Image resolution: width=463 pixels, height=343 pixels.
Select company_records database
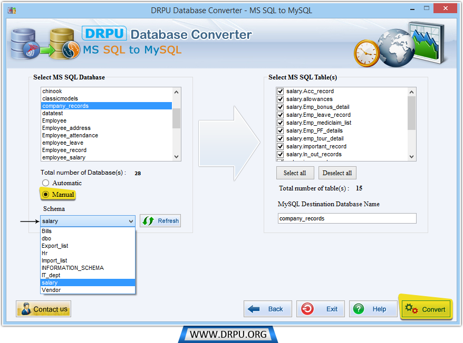(x=107, y=106)
